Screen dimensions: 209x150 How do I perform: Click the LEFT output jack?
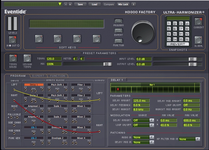tap(99, 100)
